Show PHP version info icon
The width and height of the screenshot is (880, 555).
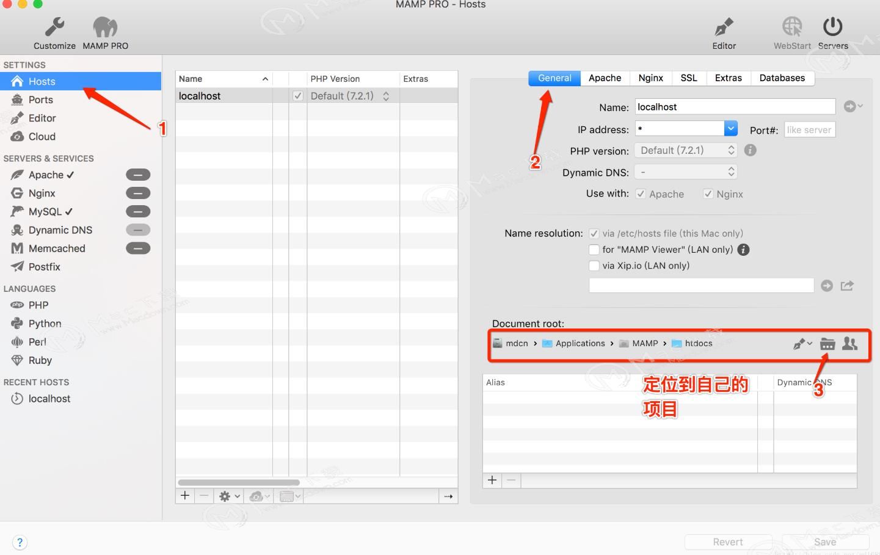pos(750,150)
